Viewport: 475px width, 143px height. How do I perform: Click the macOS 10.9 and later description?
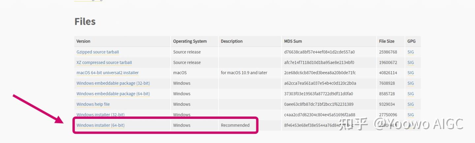[244, 73]
